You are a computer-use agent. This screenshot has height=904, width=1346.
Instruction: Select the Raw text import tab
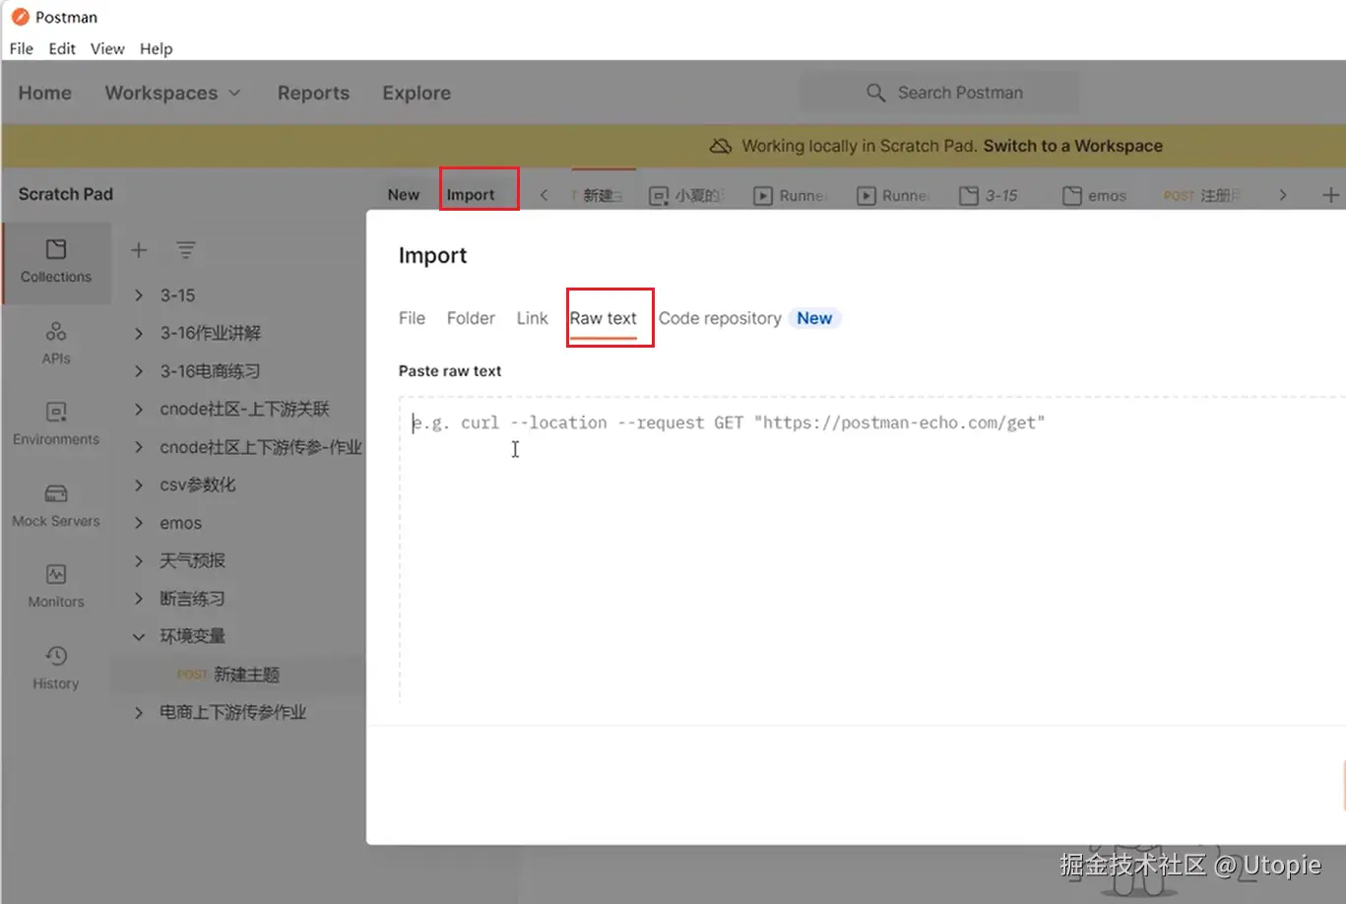tap(604, 318)
